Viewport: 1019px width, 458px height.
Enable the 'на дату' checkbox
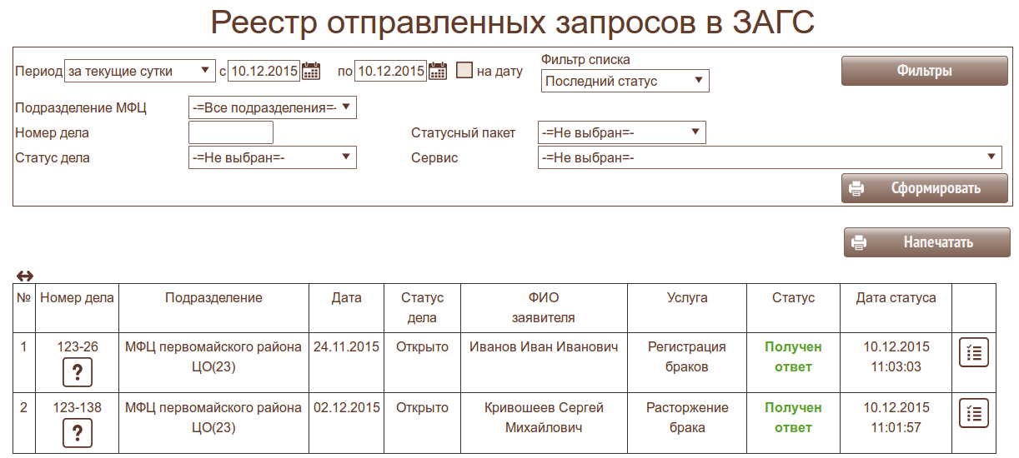click(x=464, y=71)
